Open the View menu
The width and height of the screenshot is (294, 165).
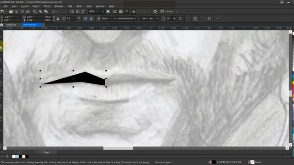click(14, 6)
